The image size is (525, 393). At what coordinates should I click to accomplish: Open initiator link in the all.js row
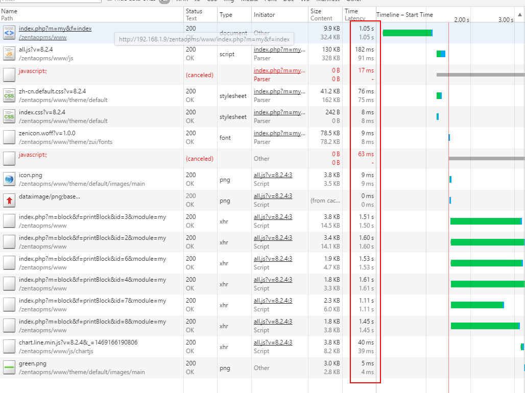pyautogui.click(x=279, y=50)
